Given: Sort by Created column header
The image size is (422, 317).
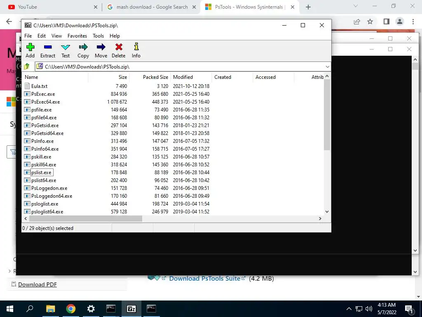Looking at the screenshot, I should coord(232,77).
